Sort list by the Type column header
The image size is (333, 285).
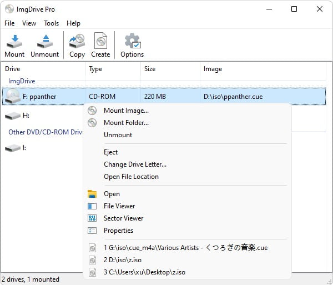(113, 69)
